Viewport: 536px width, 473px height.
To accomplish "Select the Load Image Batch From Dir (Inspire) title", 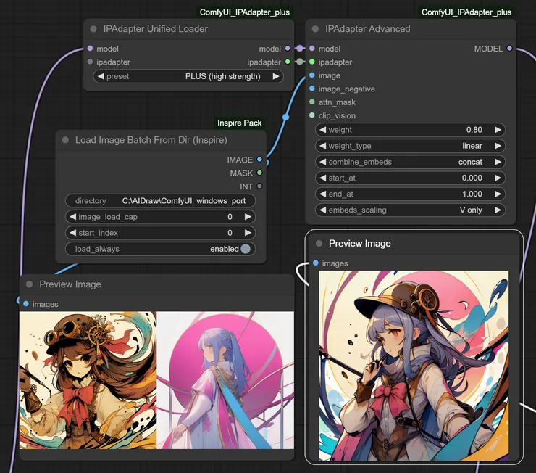I will 151,139.
